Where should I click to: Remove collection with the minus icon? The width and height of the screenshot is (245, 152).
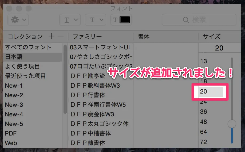[x=61, y=36]
